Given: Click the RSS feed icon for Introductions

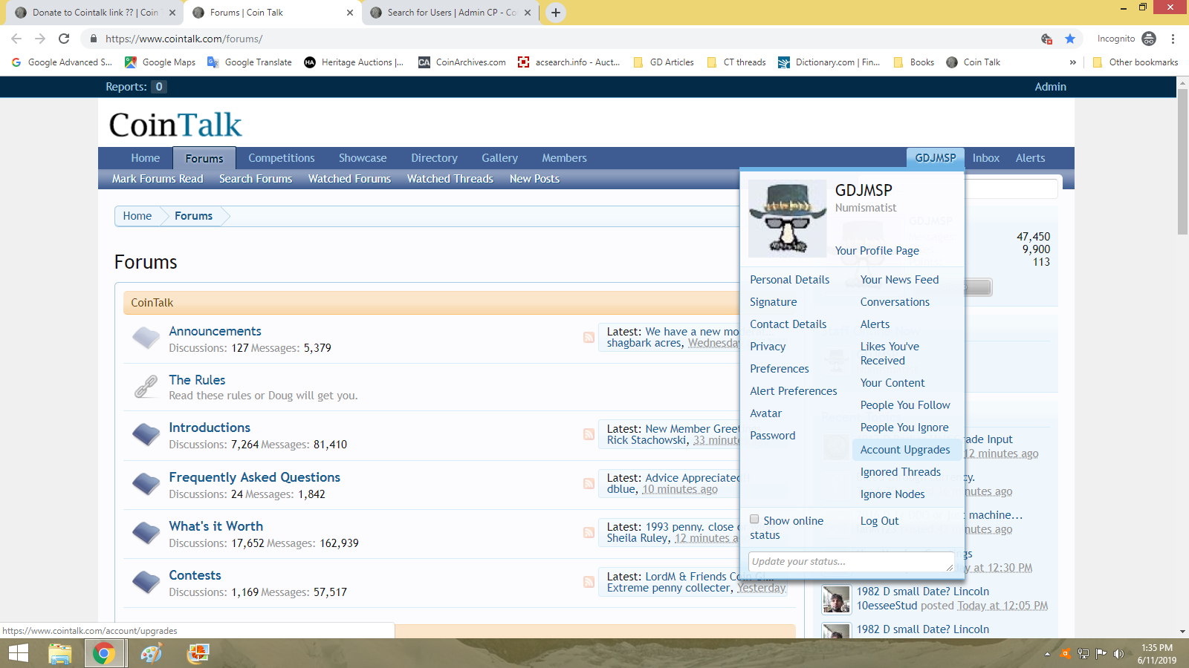Looking at the screenshot, I should point(589,434).
